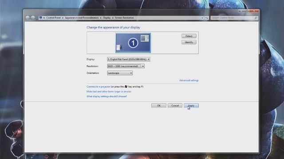Open Make text and other items larger link

[x=109, y=91]
